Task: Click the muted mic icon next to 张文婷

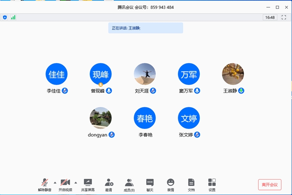Action: 197,135
